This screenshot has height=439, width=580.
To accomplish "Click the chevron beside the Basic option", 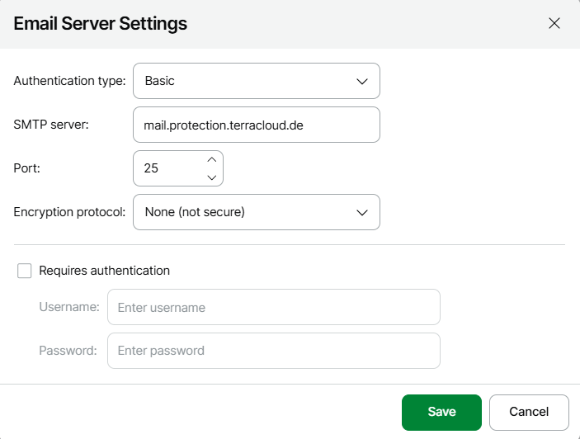I will 361,81.
